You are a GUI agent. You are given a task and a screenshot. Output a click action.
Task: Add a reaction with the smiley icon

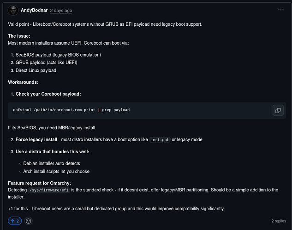click(28, 221)
